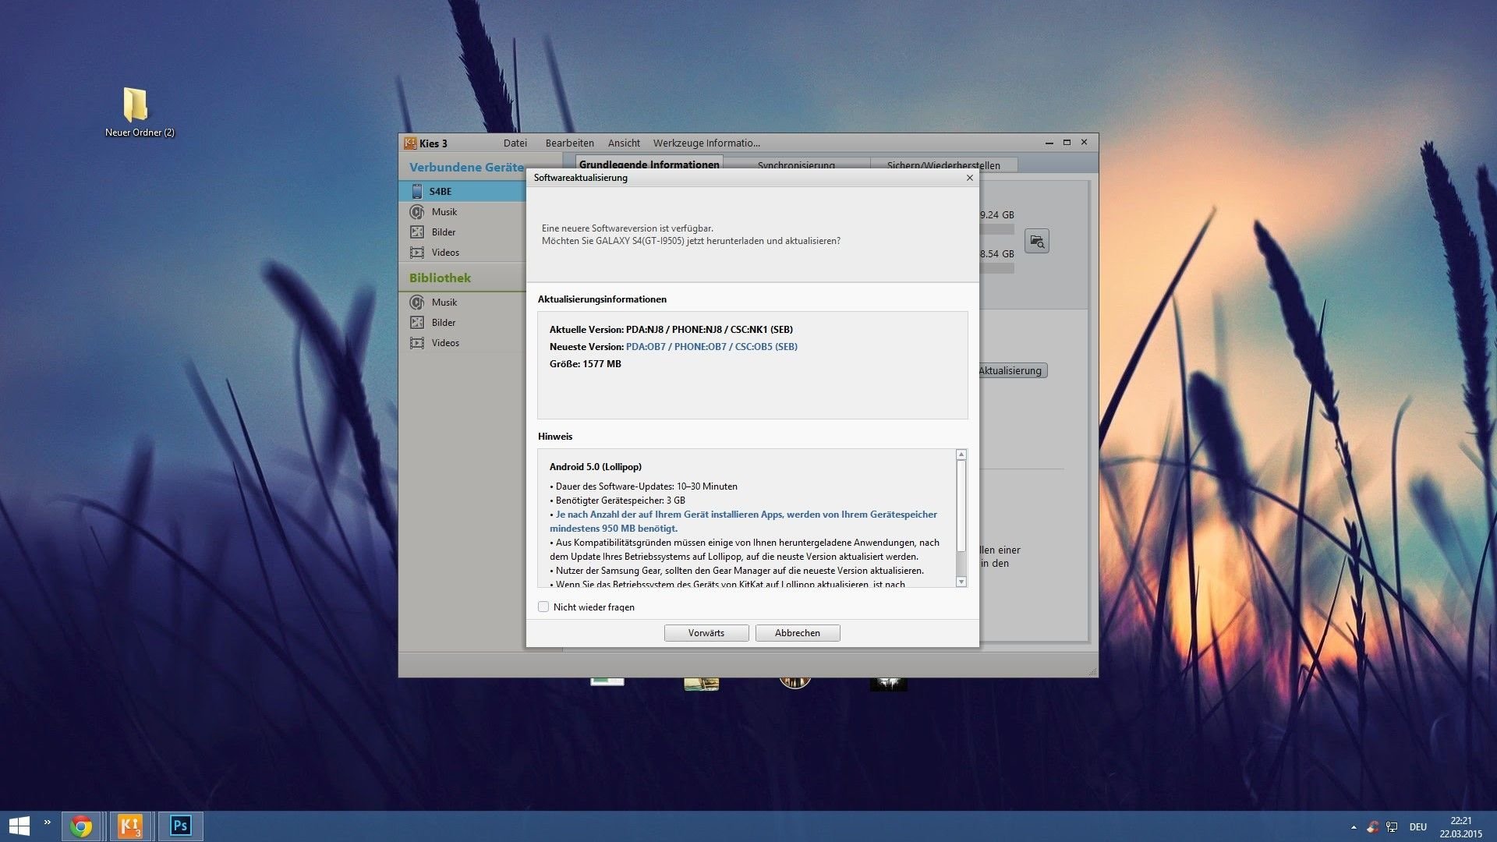The height and width of the screenshot is (842, 1497).
Task: Maximize the Kies 3 window
Action: coord(1067,143)
